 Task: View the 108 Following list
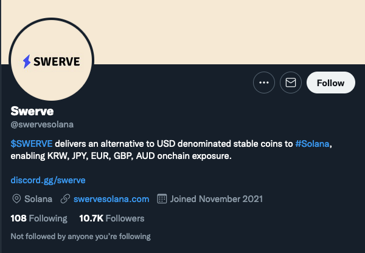click(38, 218)
